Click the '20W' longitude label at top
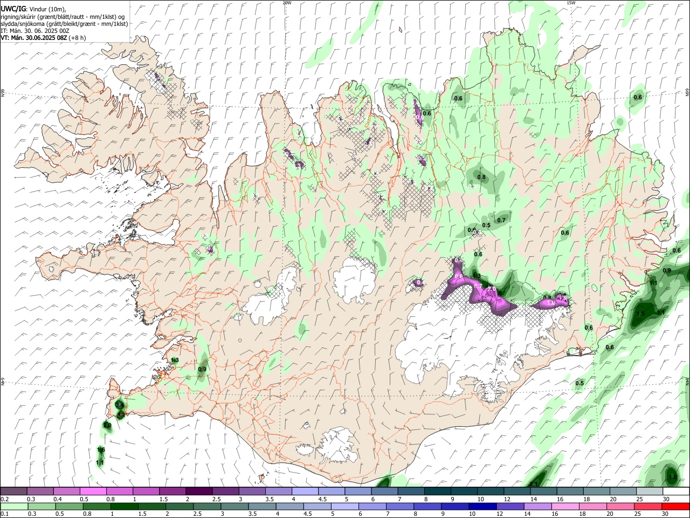Screen dimensions: 690x518 [x=287, y=3]
